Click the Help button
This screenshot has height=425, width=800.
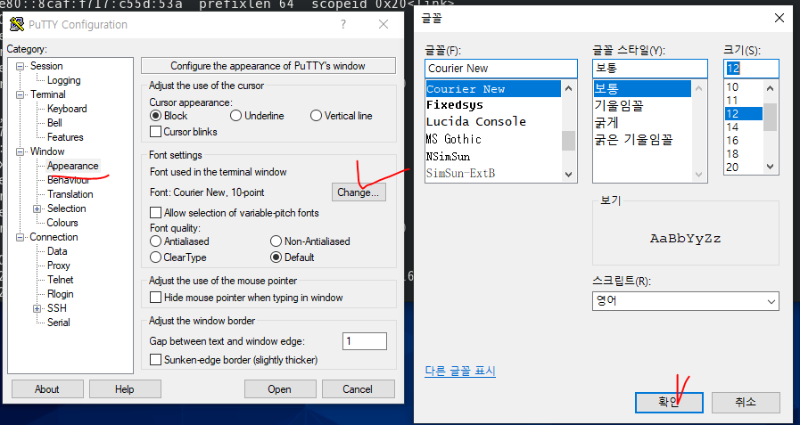pyautogui.click(x=125, y=388)
